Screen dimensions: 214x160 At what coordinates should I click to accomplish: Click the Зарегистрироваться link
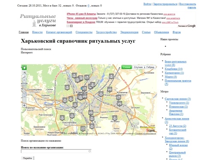(165, 4)
